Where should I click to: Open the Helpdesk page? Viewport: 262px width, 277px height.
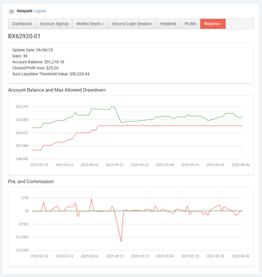(x=168, y=24)
